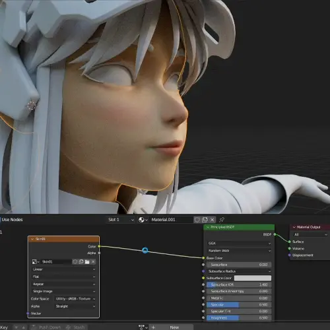Open the Alpha Straight dropdown
The width and height of the screenshot is (330, 330).
pyautogui.click(x=75, y=306)
